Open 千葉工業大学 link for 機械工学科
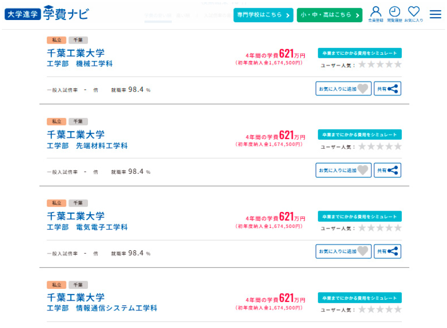447x328 pixels. point(76,53)
